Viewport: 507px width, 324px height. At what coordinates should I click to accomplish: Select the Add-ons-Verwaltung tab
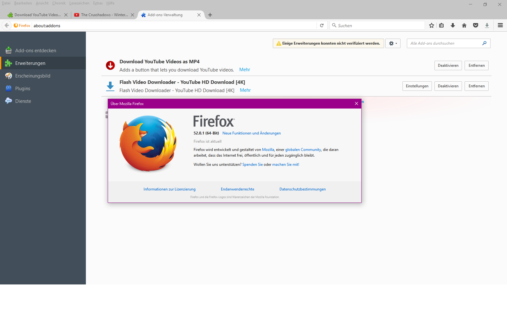(x=171, y=15)
